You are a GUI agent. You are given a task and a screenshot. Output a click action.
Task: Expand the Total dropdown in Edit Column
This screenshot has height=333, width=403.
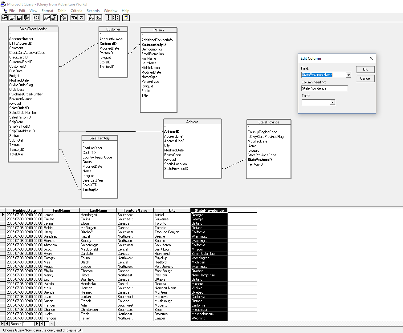pyautogui.click(x=332, y=102)
